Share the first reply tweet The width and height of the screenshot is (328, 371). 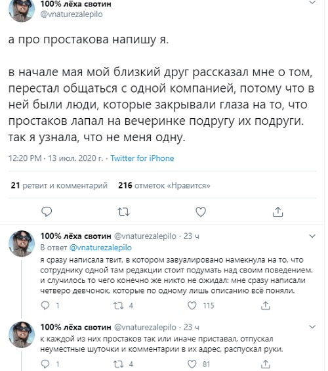click(x=266, y=305)
